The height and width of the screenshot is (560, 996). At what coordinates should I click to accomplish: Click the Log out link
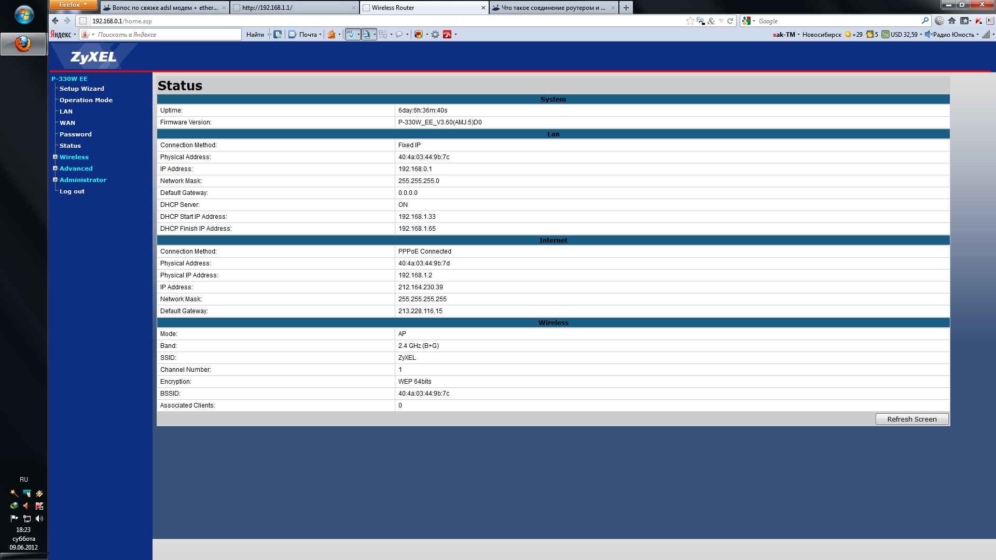pos(72,191)
